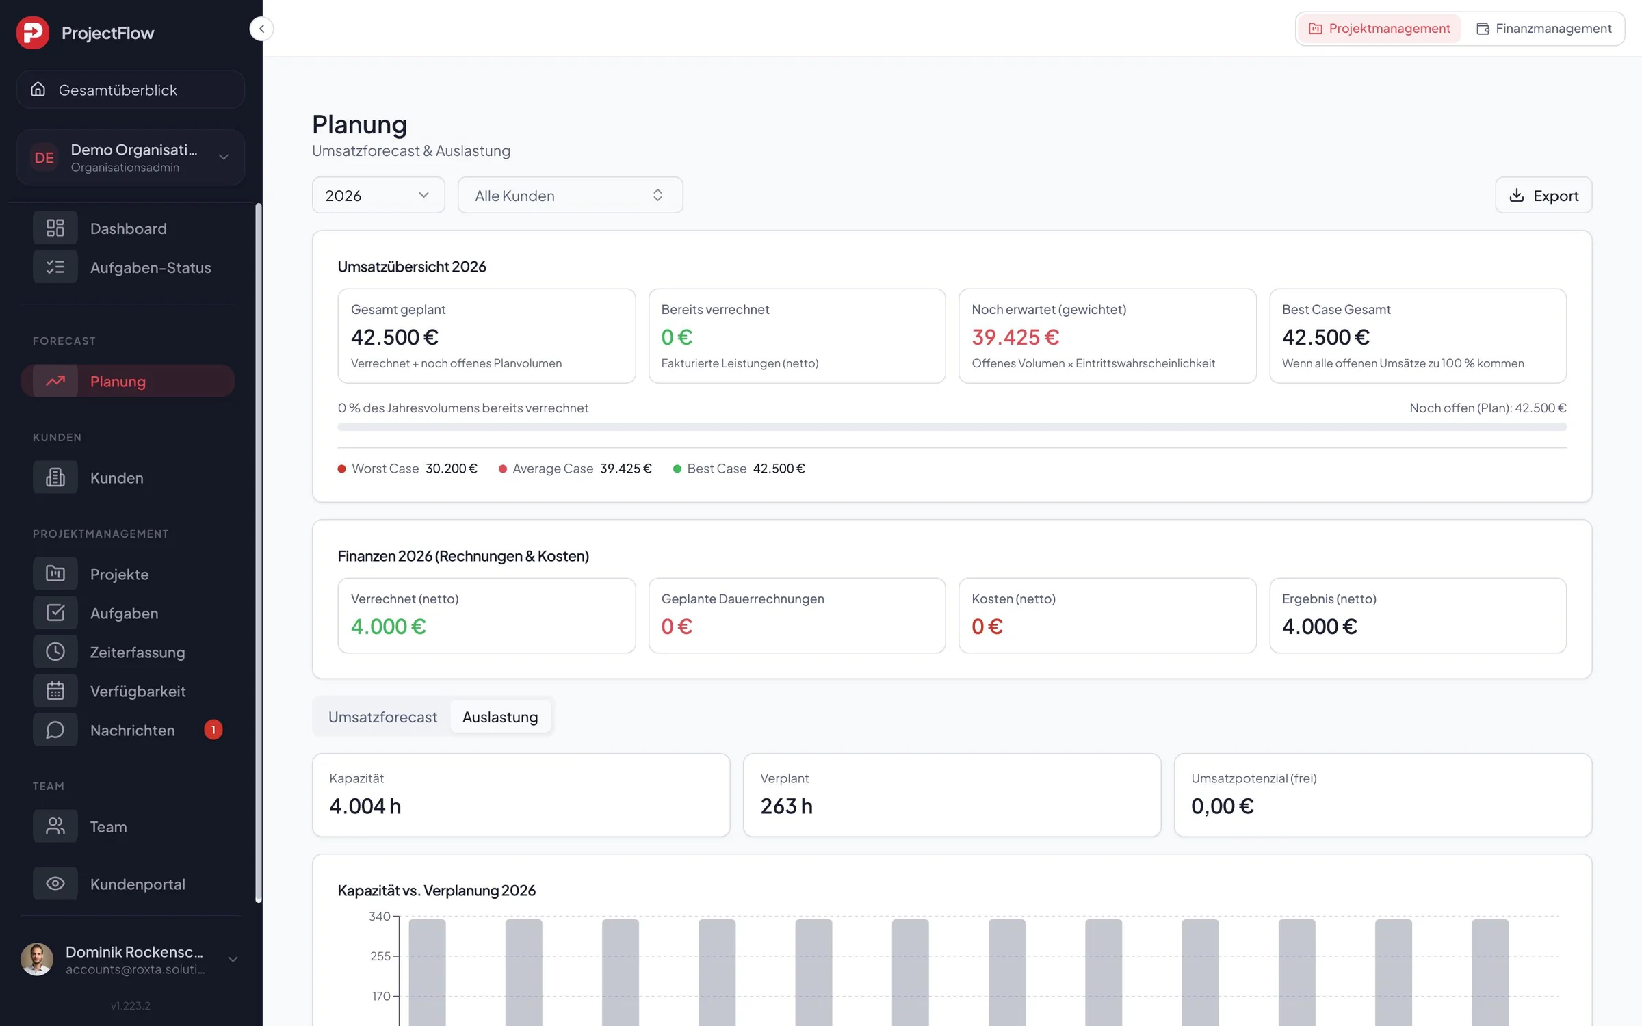Click the Verplant 263 h card
1642x1026 pixels.
click(x=952, y=795)
